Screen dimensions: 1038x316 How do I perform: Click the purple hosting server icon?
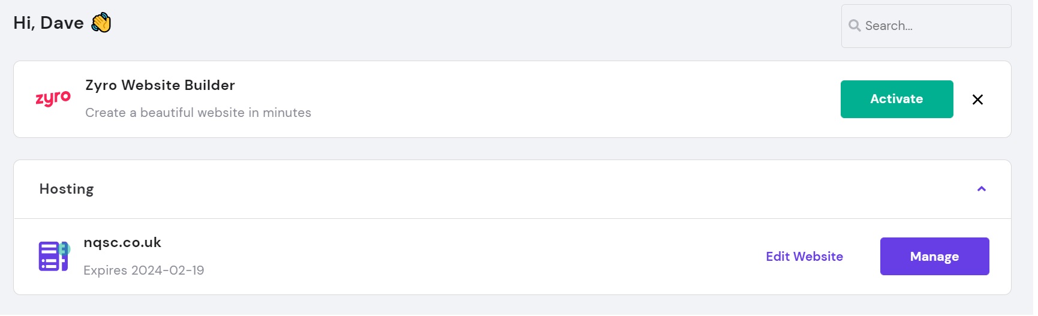(x=53, y=257)
